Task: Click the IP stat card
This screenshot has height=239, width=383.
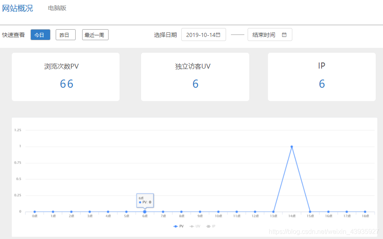Action: [x=322, y=77]
